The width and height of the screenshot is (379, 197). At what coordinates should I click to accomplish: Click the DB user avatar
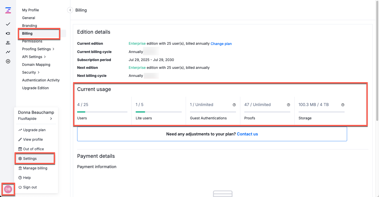click(8, 189)
